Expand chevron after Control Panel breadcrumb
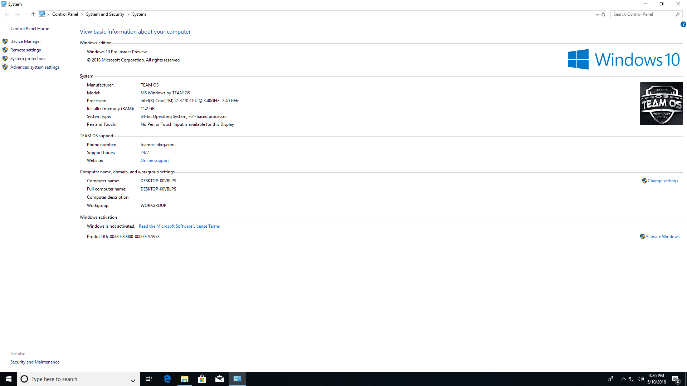Screen dimensions: 687x386 coord(82,14)
